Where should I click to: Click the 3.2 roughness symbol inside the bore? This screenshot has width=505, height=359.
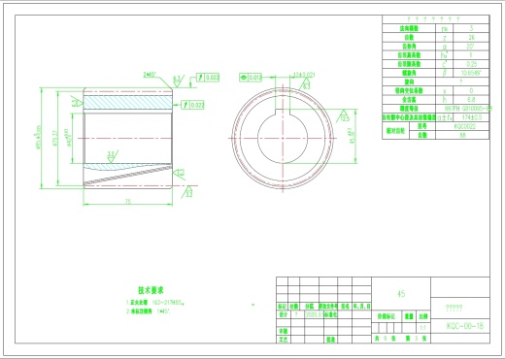[112, 156]
